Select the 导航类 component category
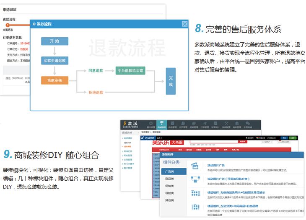 click(169, 193)
